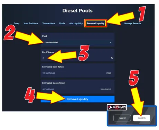Select the highlighted Remove Liquidity tab

click(x=95, y=23)
